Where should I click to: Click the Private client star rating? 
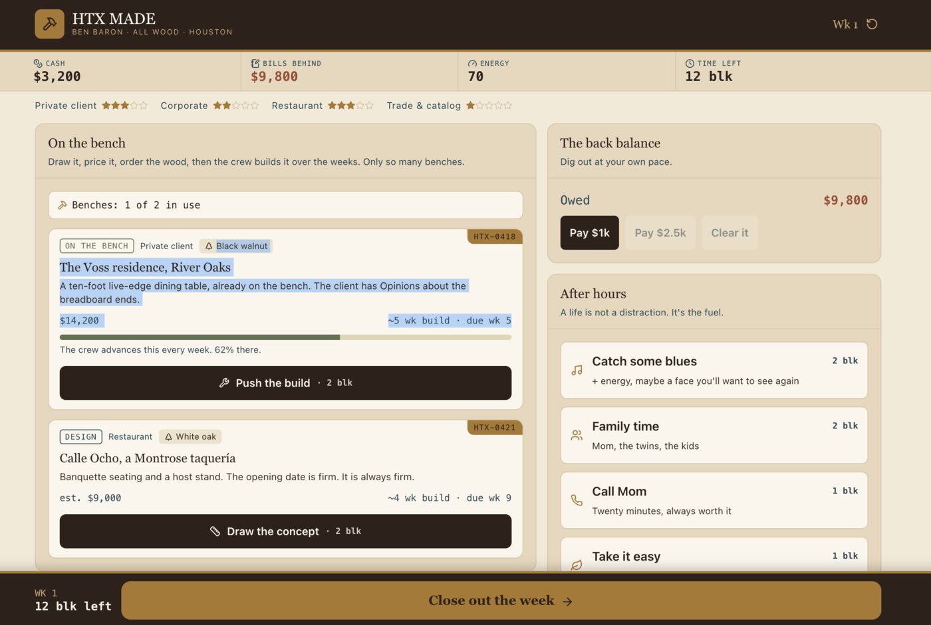pos(124,106)
